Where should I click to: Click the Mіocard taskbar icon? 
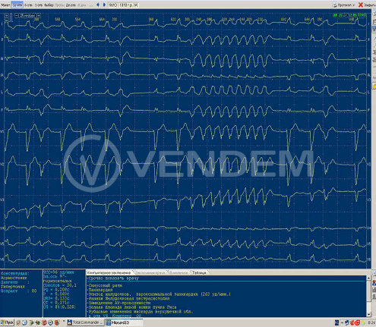124,322
